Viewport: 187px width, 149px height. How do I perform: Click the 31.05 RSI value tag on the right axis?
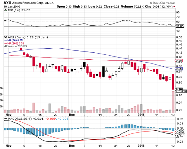[x=180, y=26]
